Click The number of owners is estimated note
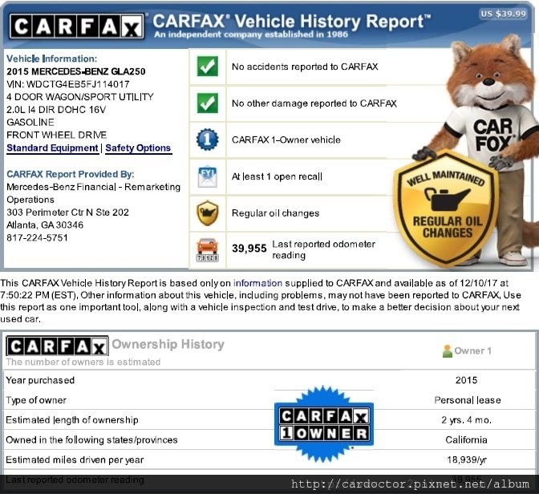Viewport: 539px width, 494px height. [83, 362]
